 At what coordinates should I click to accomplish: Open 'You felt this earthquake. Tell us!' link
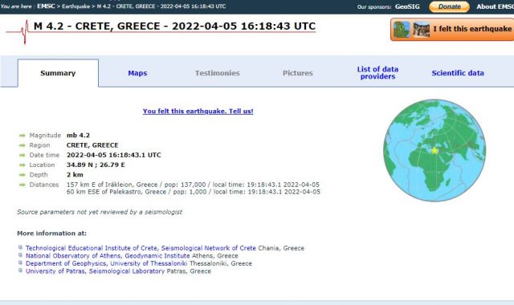pos(198,111)
